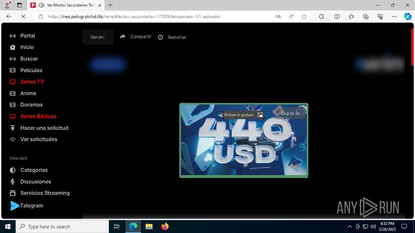Click the 440 USD ad video
The height and width of the screenshot is (233, 415).
coord(244,140)
